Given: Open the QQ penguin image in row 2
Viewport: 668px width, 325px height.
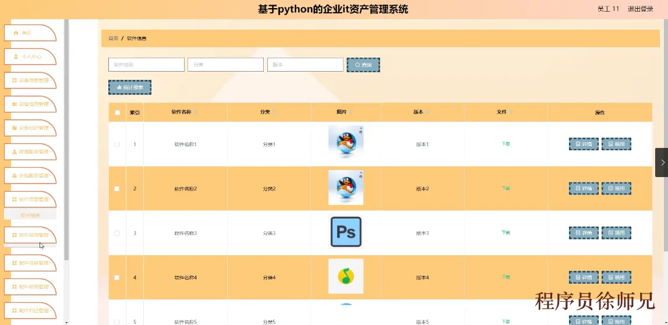Looking at the screenshot, I should (x=346, y=188).
